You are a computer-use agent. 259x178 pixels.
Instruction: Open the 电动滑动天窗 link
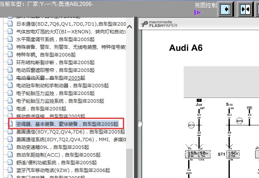[51, 78]
